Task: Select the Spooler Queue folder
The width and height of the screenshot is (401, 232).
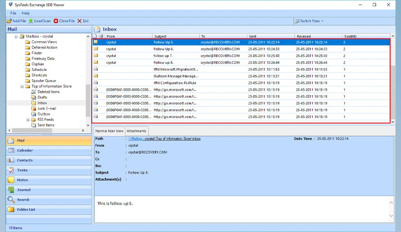Action: [40, 81]
